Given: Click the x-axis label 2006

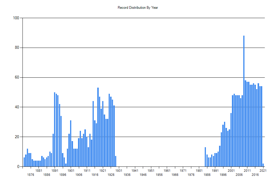Looking at the screenshot, I should tap(239, 175).
